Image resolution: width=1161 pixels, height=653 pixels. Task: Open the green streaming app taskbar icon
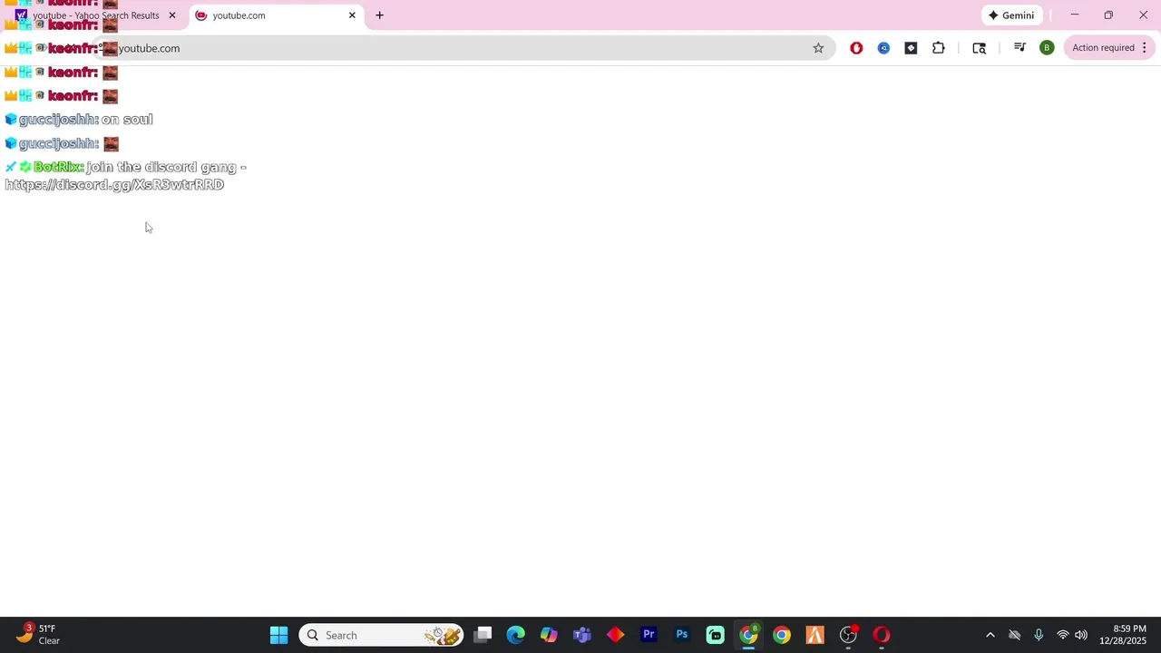point(715,635)
